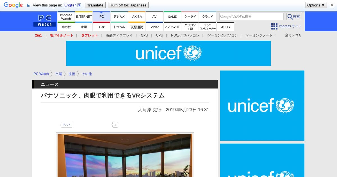Click the upper sidebar unicef ad
The image size is (337, 177).
262,106
